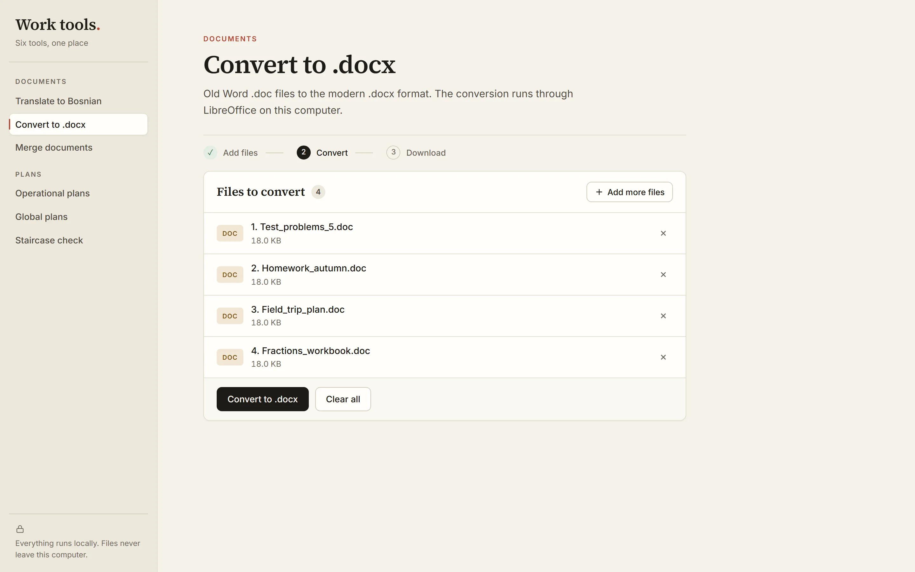Remove Fractions_workbook.doc with its X icon

click(663, 357)
